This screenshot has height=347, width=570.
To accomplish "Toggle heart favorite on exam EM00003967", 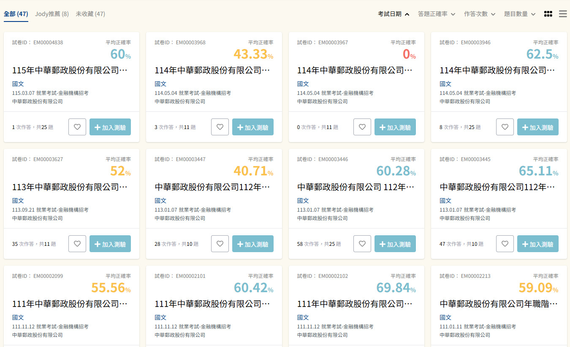I will (x=362, y=127).
